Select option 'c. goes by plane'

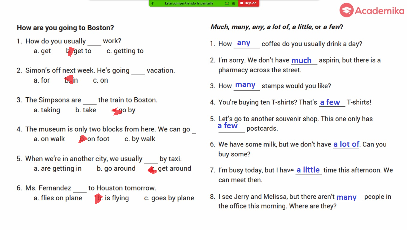[169, 198]
